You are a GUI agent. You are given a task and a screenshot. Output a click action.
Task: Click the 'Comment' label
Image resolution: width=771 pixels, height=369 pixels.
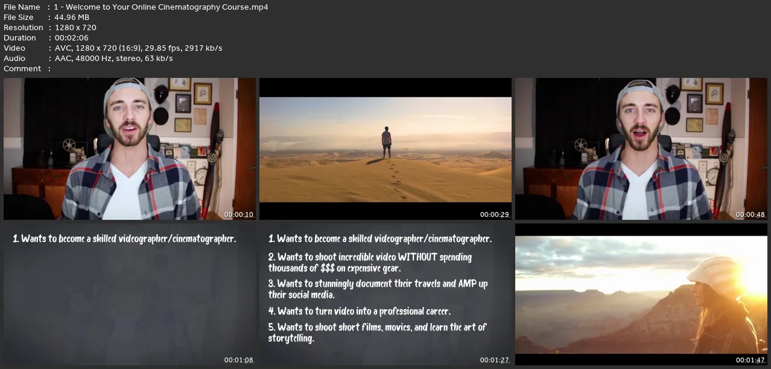[22, 69]
